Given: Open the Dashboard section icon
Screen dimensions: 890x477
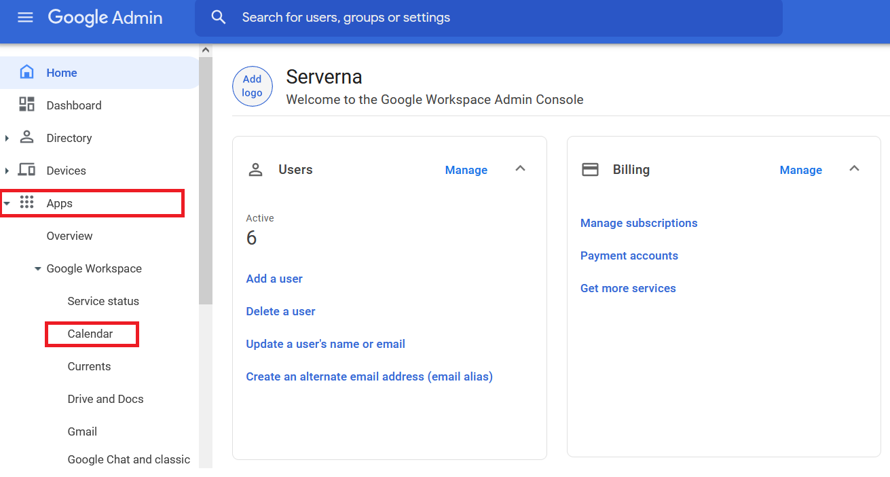Looking at the screenshot, I should click(27, 105).
